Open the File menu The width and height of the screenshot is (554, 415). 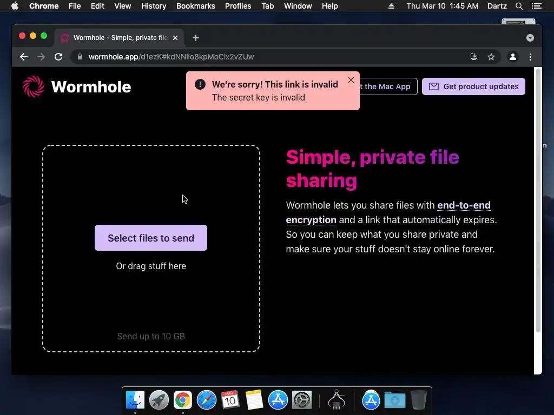click(x=75, y=6)
